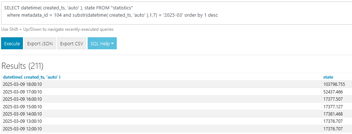Click the state value 17377.507
Viewport: 352px width, 134px height.
tap(333, 99)
